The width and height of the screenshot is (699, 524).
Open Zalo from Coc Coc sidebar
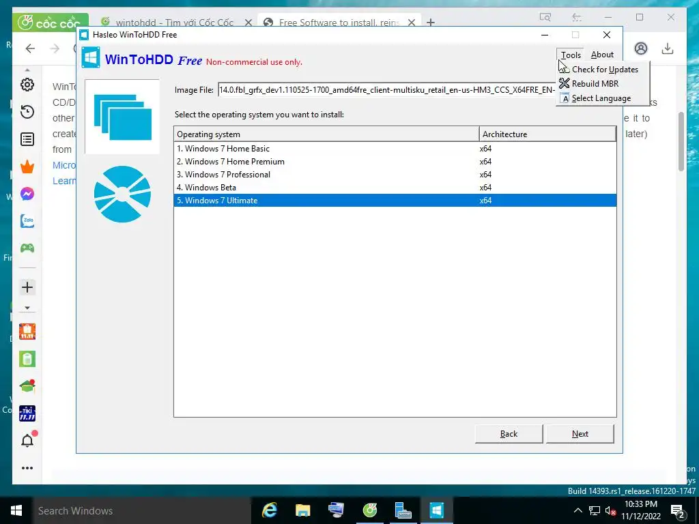coord(27,221)
